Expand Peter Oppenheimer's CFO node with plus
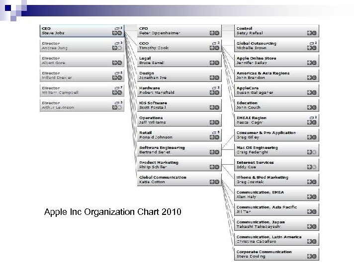This screenshot has width=358, height=268. tap(212, 33)
